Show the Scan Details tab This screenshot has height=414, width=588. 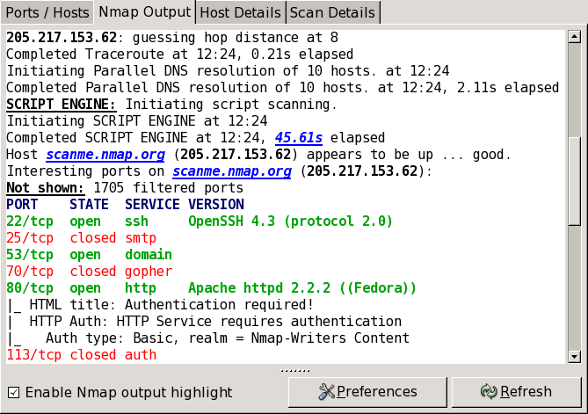pos(332,12)
